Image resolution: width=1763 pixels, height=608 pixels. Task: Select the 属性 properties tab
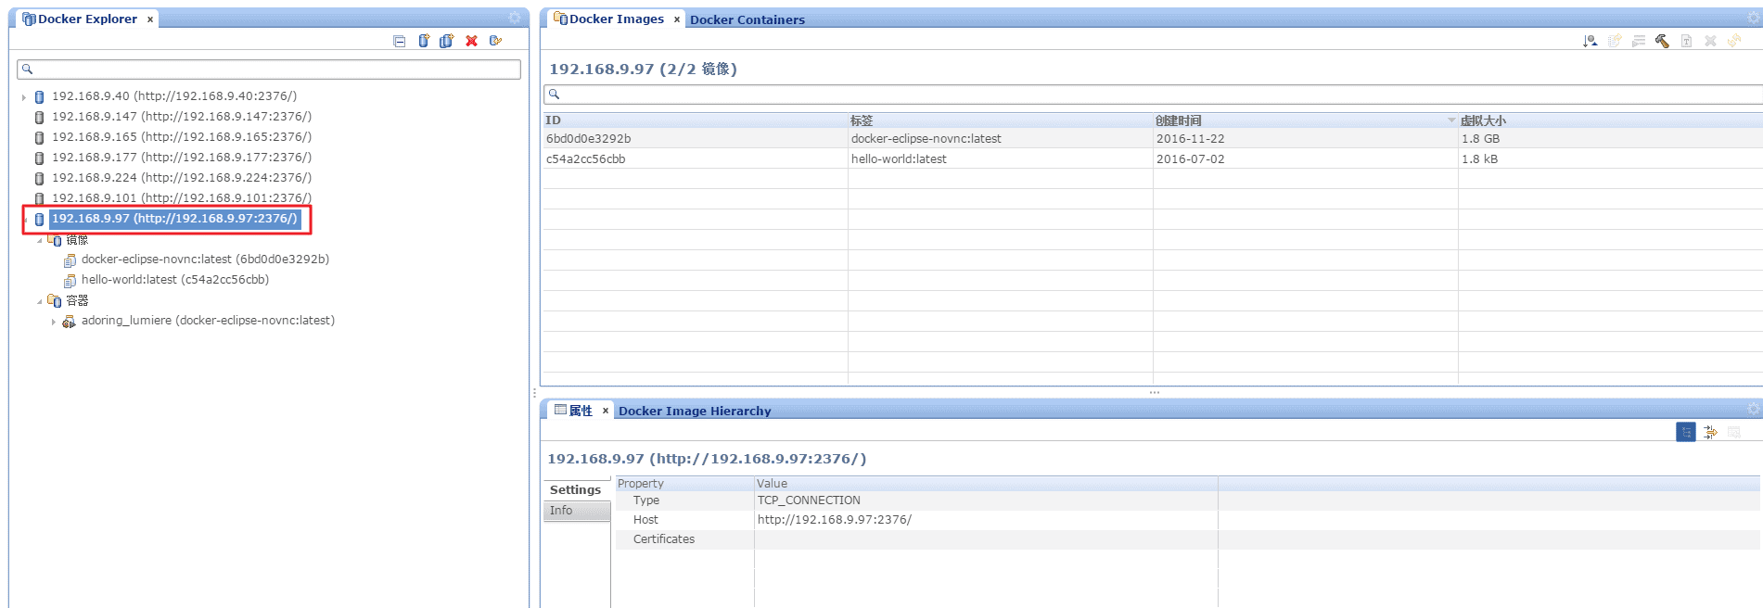[581, 411]
